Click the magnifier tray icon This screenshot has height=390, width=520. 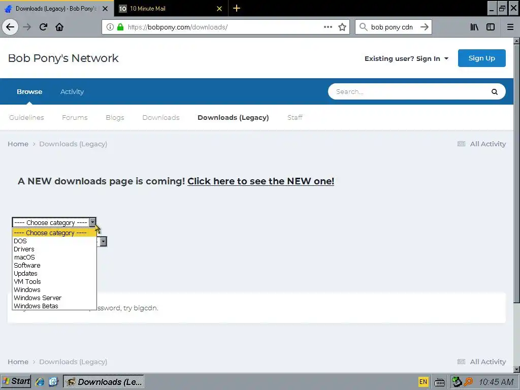[x=468, y=382]
